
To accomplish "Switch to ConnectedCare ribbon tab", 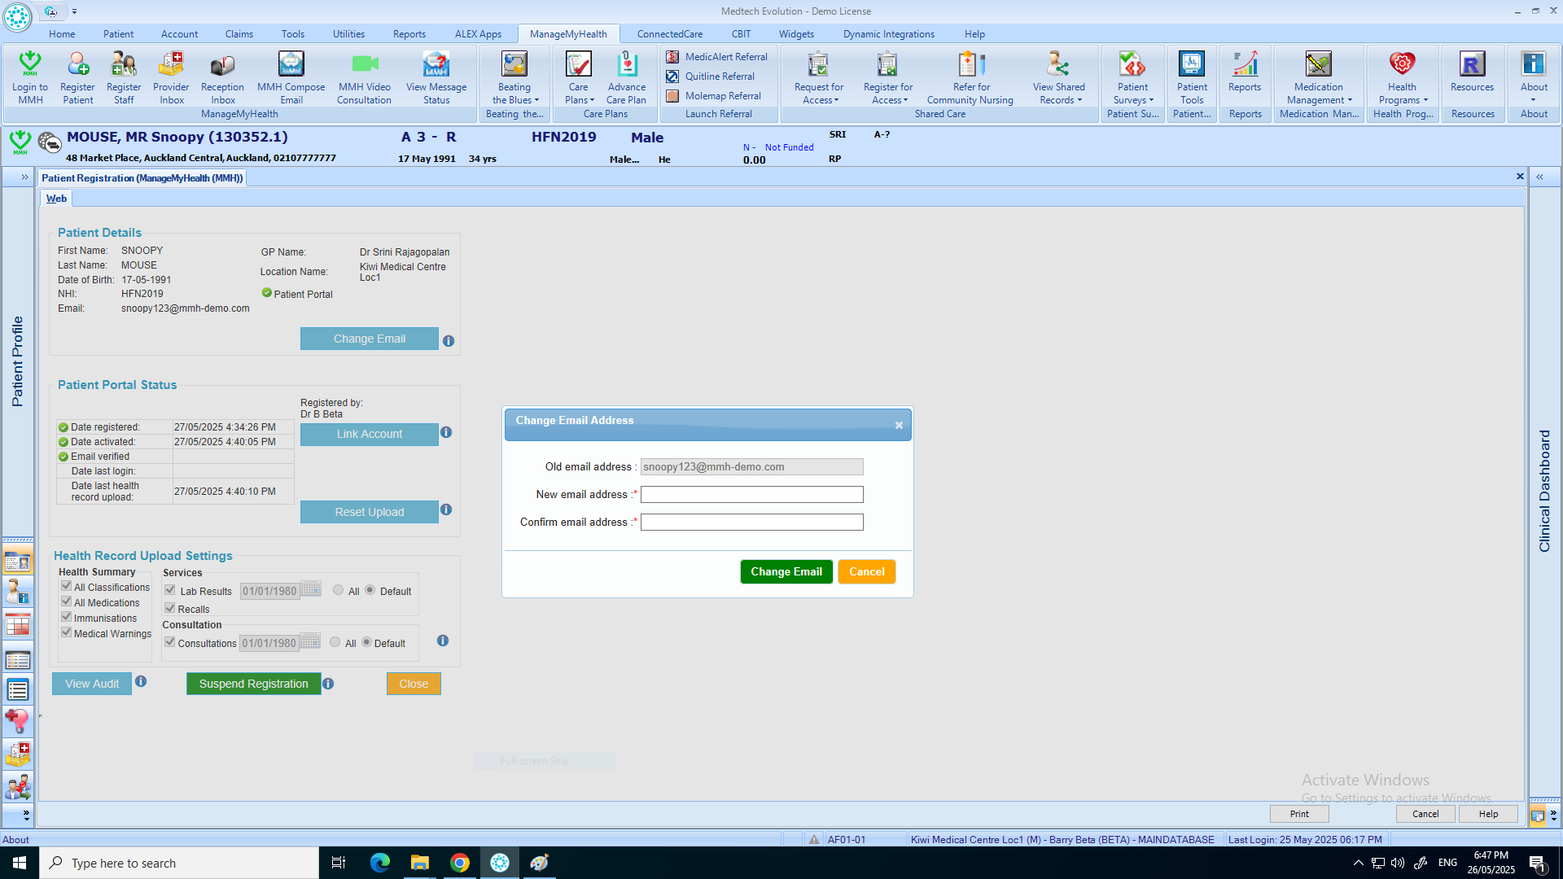I will coord(669,34).
